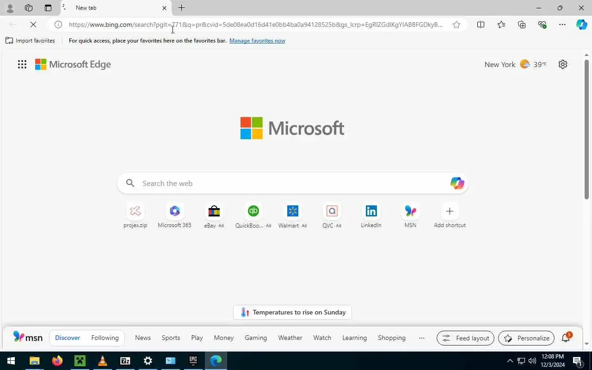
Task: Open the tab actions menu icon
Action: 48,8
